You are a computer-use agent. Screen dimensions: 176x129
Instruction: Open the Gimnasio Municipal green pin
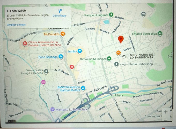tap(109, 59)
